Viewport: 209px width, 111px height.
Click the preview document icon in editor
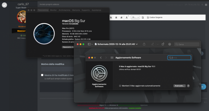tap(143, 17)
